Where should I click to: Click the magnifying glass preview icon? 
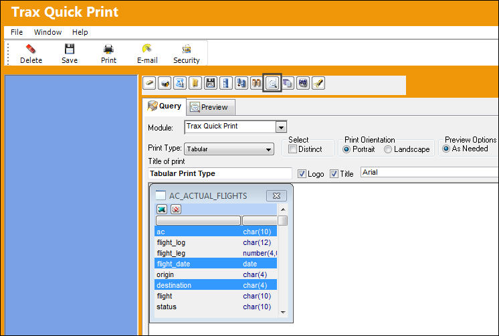tap(272, 84)
